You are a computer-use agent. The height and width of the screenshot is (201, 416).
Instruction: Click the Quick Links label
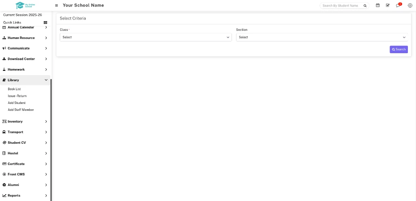click(12, 23)
